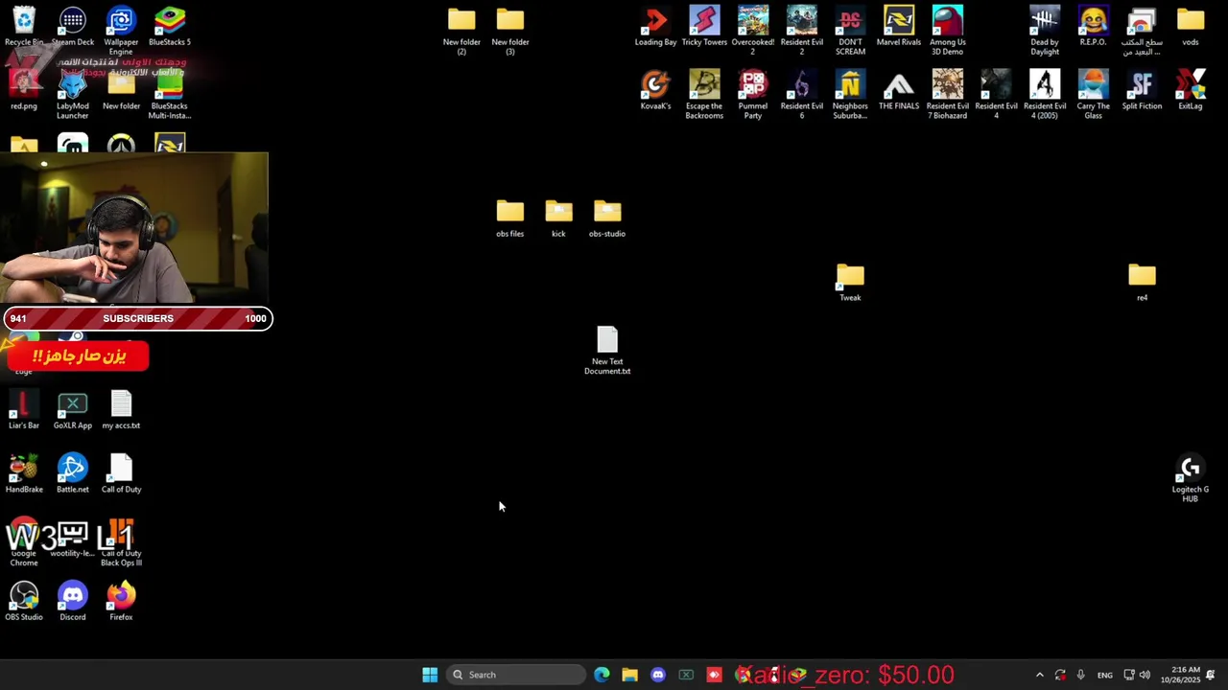Click the microphone tray icon
Screen dimensions: 1228x690
[1081, 675]
